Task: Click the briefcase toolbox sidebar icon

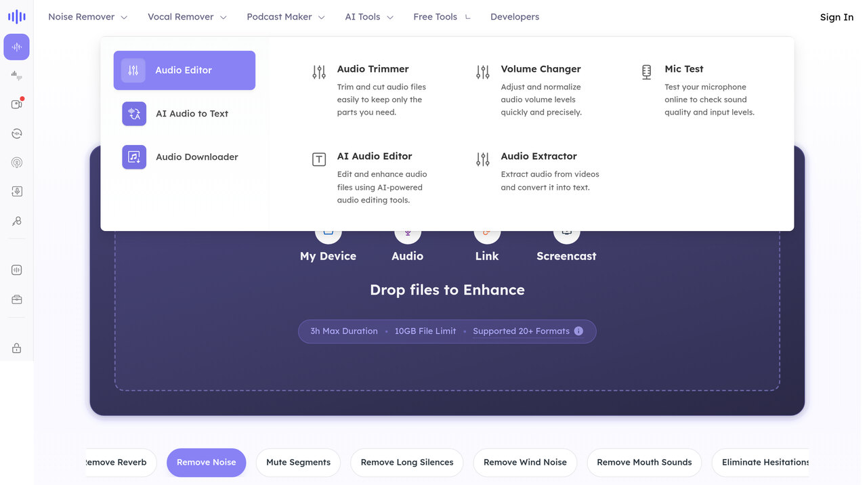Action: 17,299
